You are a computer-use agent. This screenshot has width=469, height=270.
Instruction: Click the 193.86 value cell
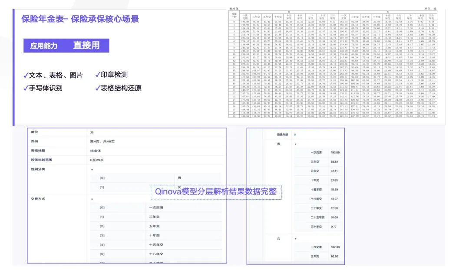(x=335, y=152)
